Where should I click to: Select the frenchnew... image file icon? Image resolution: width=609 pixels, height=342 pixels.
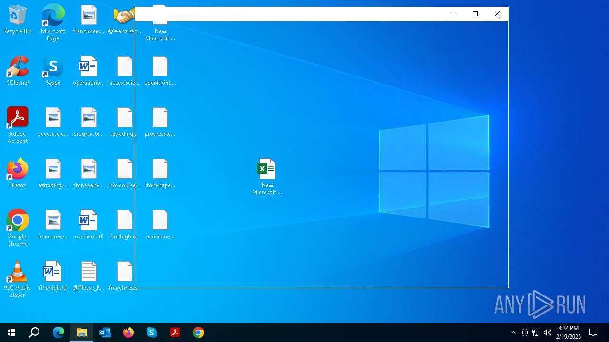tap(88, 20)
